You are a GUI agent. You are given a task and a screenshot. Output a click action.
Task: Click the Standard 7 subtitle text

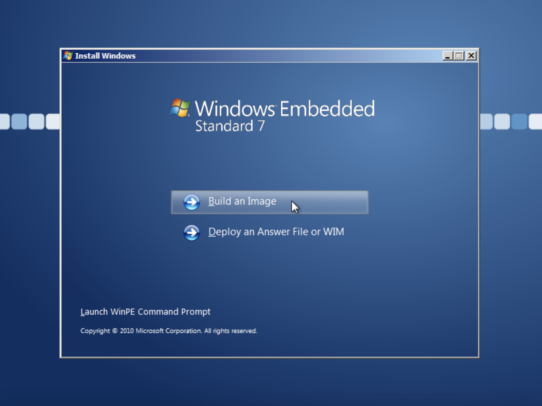(x=230, y=126)
